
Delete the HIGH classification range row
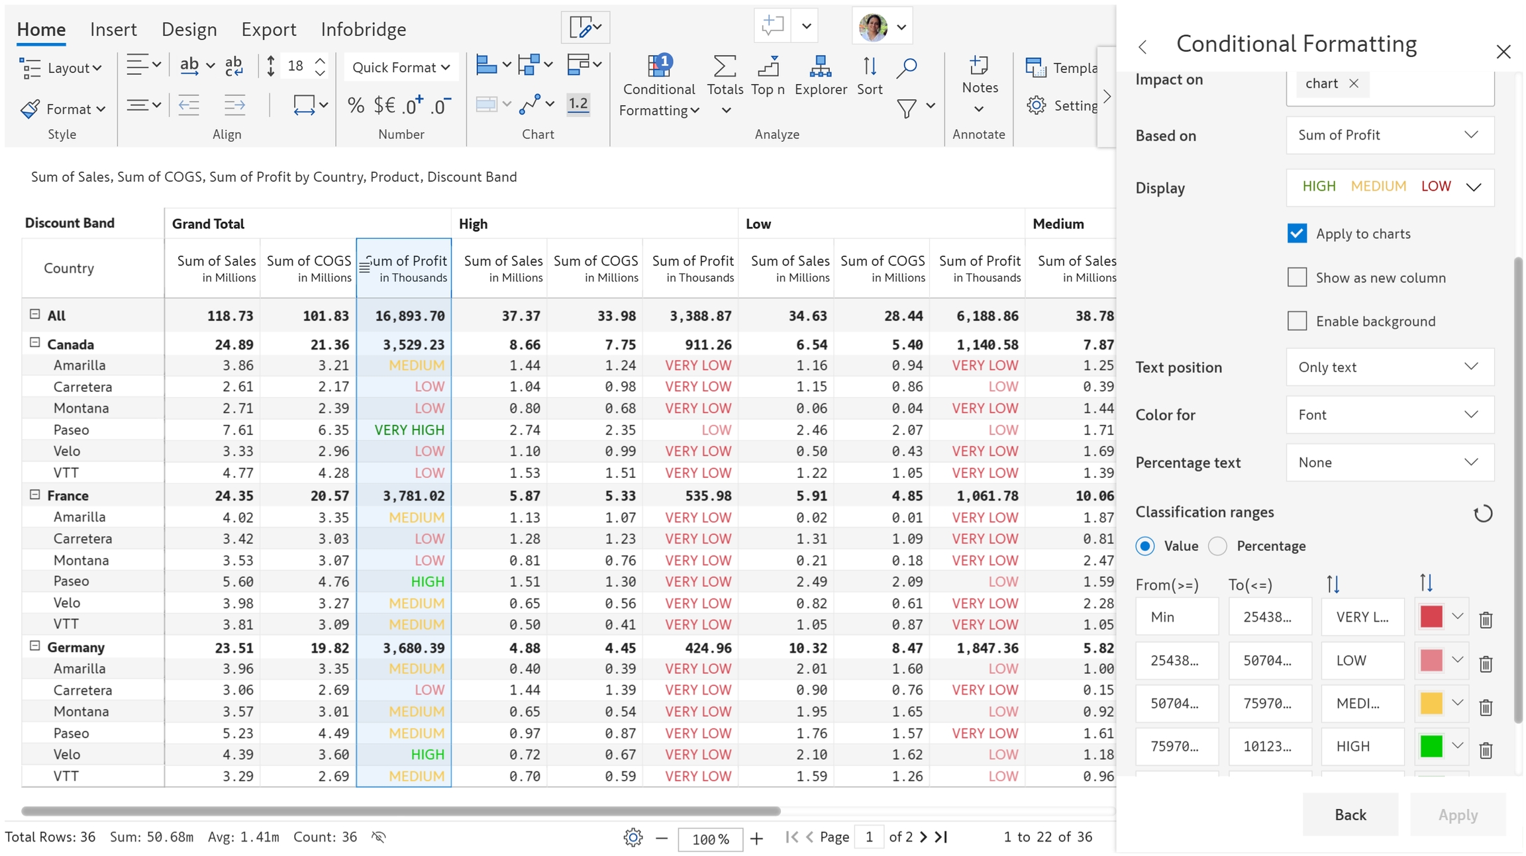point(1486,749)
